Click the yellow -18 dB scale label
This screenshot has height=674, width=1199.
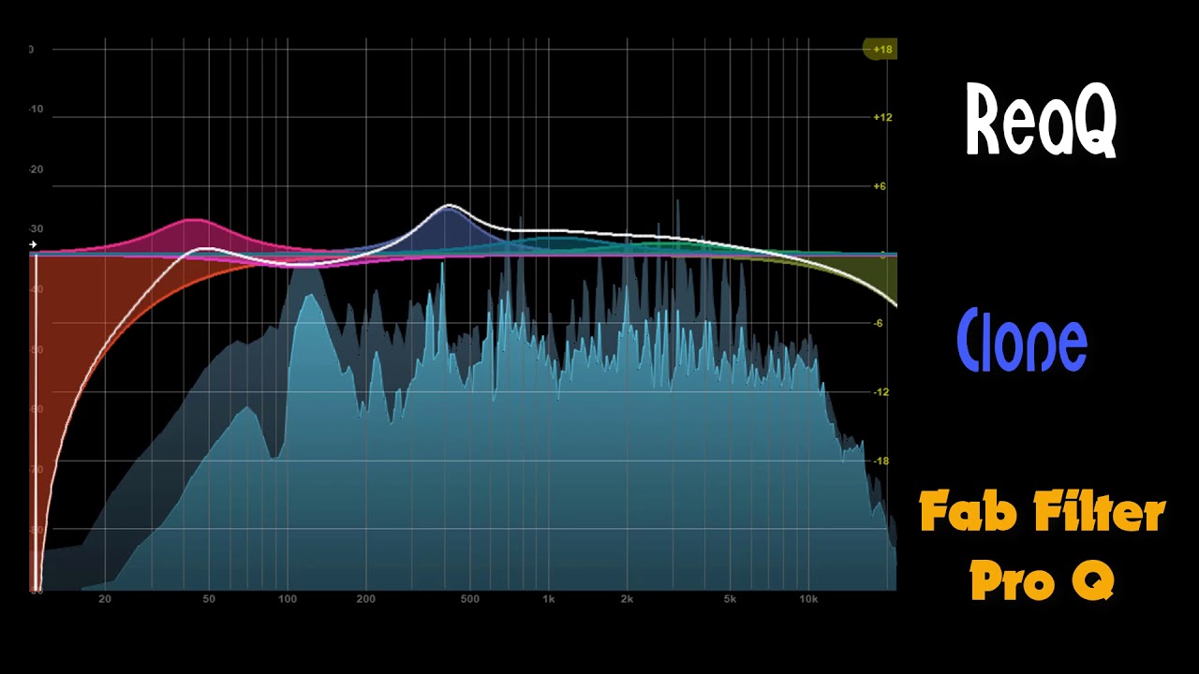(881, 461)
